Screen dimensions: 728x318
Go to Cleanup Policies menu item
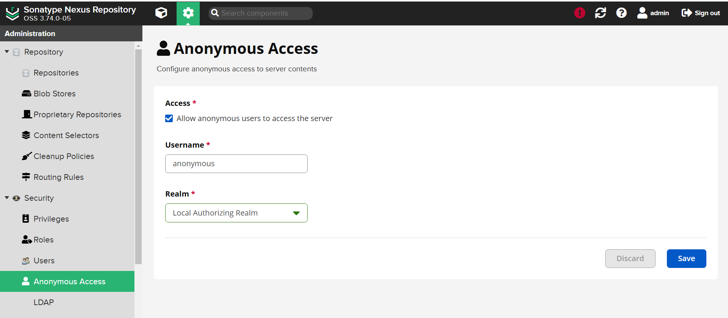pos(63,156)
